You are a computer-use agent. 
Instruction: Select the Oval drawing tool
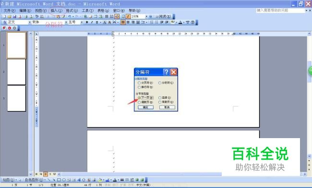(64, 180)
